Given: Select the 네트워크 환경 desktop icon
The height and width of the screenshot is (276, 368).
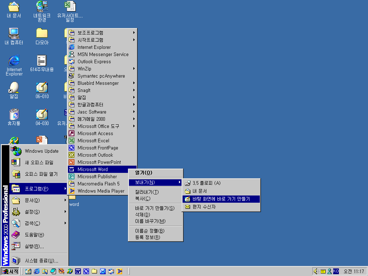Looking at the screenshot, I should pyautogui.click(x=42, y=11).
